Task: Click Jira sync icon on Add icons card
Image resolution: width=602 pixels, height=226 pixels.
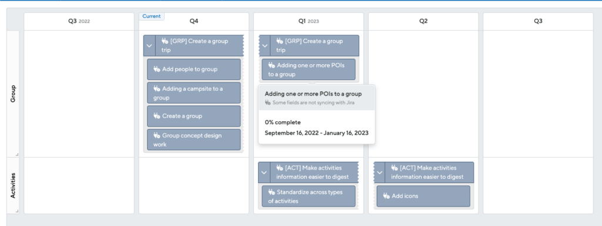Action: 386,196
